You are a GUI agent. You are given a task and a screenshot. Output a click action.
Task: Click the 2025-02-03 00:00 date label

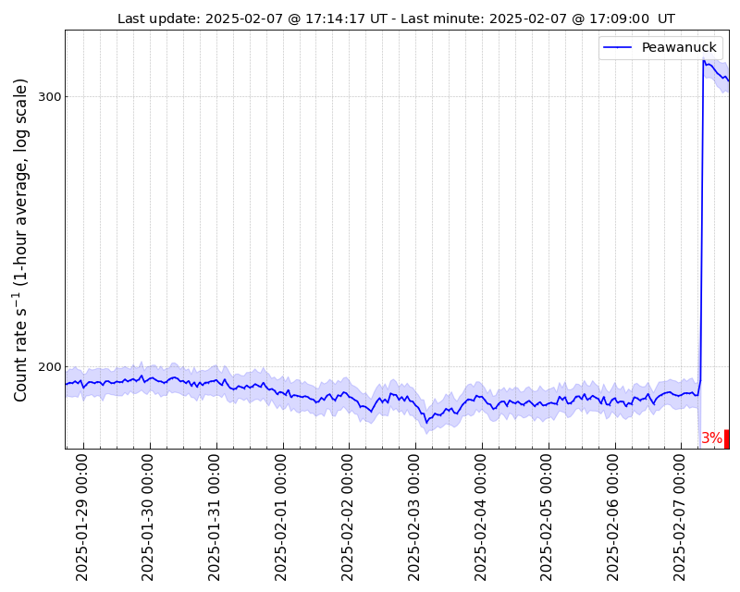(413, 518)
